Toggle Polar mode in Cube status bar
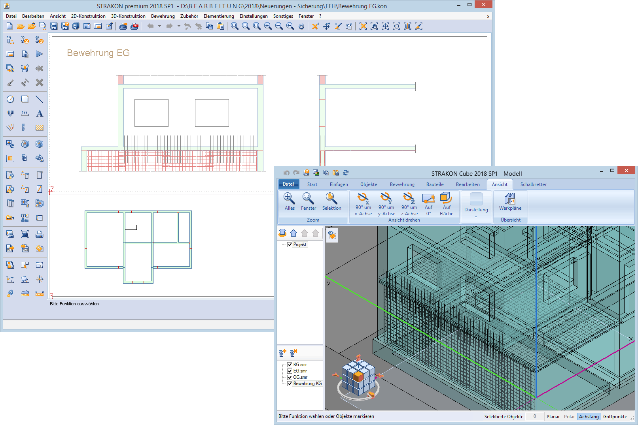Screen dimensions: 638x425 pyautogui.click(x=569, y=416)
